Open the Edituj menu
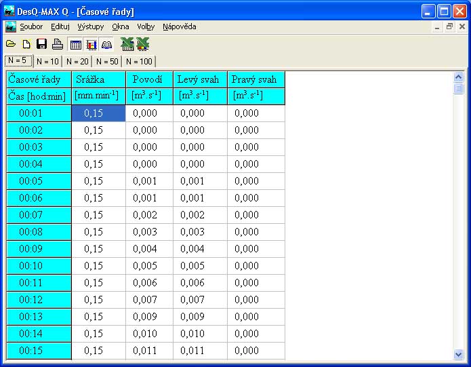Image resolution: width=471 pixels, height=367 pixels. tap(60, 26)
